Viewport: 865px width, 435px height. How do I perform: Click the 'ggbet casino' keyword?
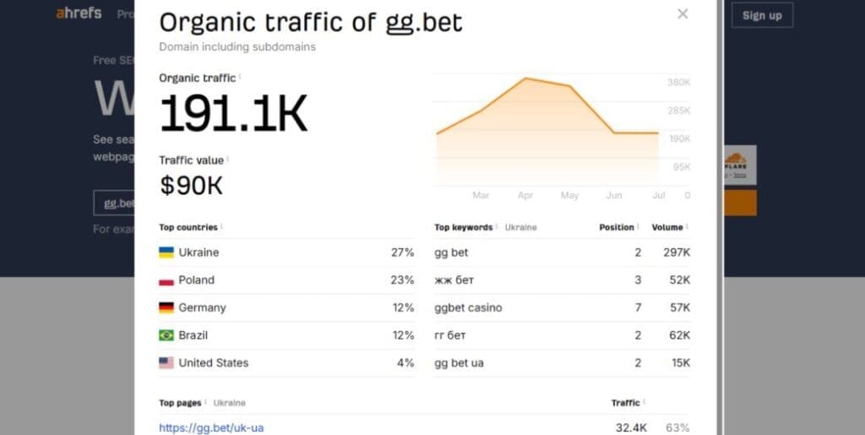click(468, 307)
